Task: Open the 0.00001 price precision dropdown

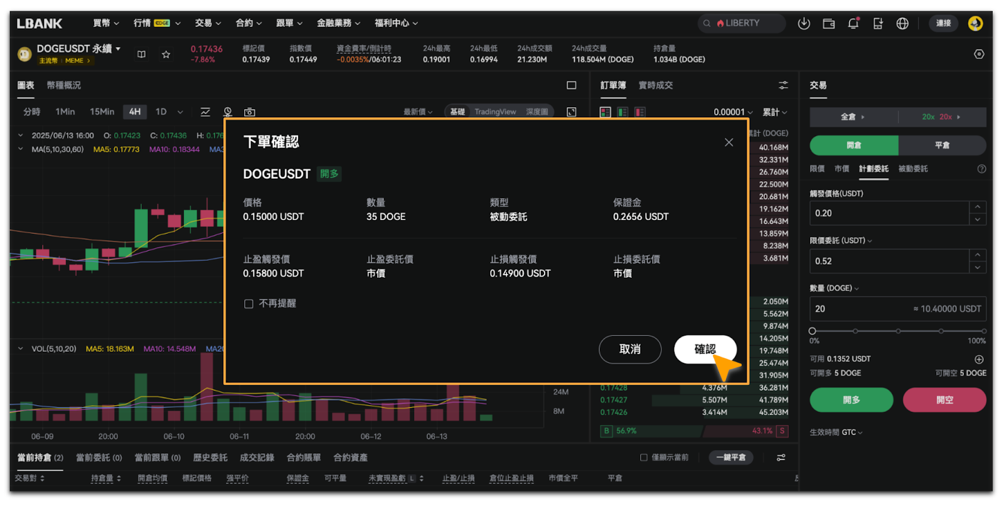Action: pyautogui.click(x=732, y=112)
